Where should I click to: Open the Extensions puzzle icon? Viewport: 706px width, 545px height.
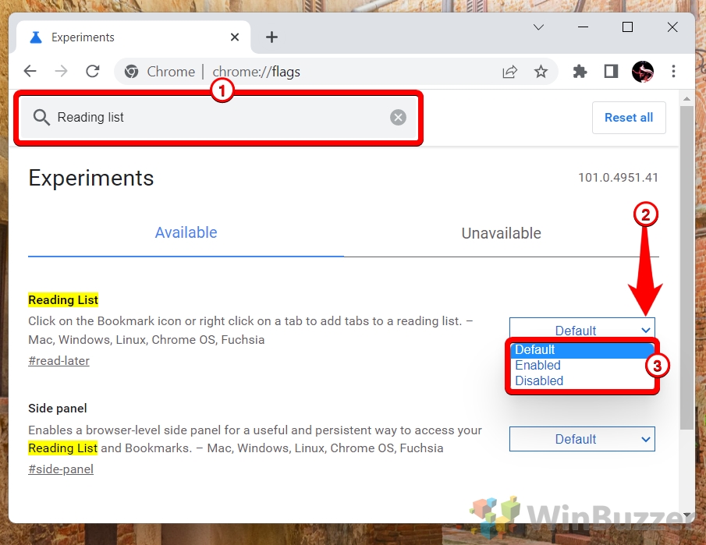(x=580, y=71)
